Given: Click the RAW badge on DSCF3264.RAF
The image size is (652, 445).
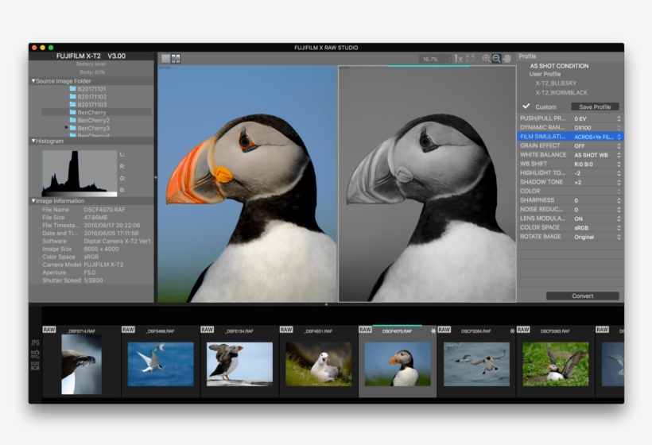Looking at the screenshot, I should 444,330.
